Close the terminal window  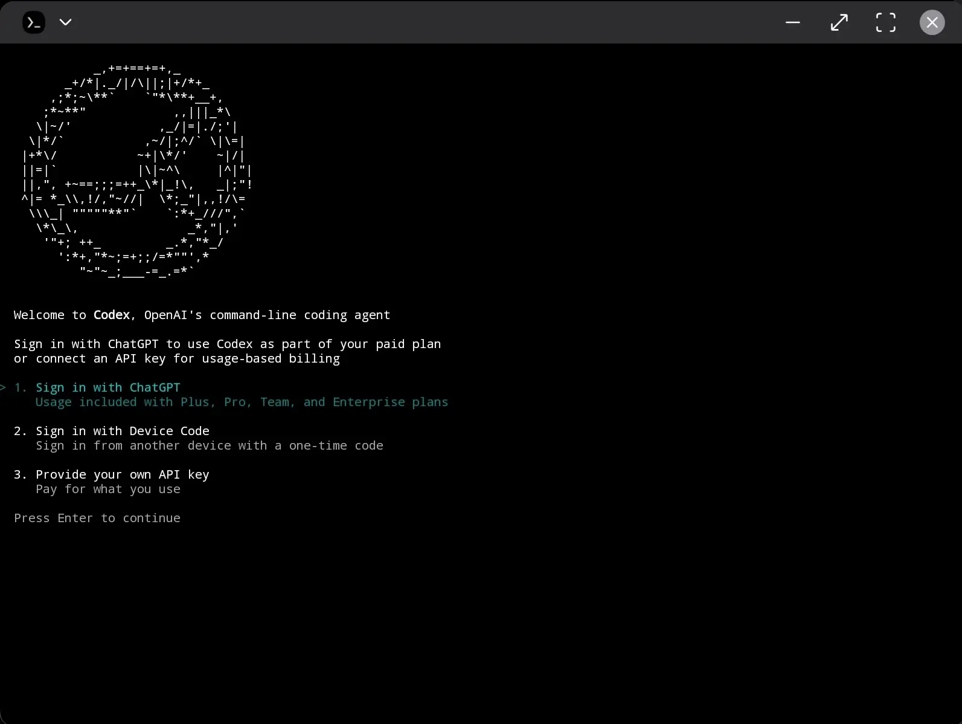pos(932,22)
